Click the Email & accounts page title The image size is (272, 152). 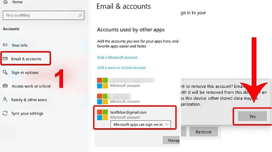(x=124, y=6)
